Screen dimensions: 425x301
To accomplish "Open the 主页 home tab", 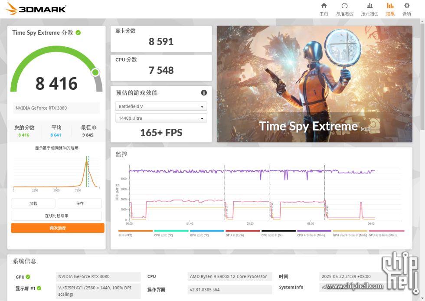I will 324,9.
